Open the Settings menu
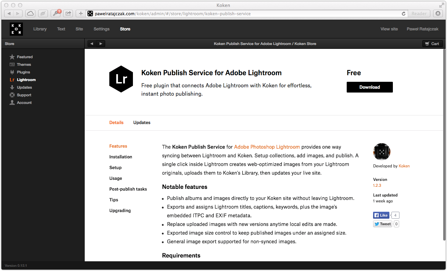Image resolution: width=447 pixels, height=271 pixels. point(101,29)
